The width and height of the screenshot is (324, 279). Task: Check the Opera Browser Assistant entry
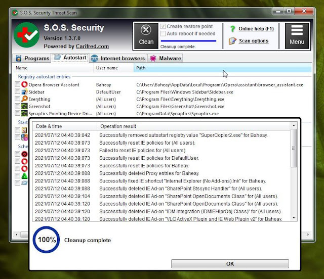[18, 84]
